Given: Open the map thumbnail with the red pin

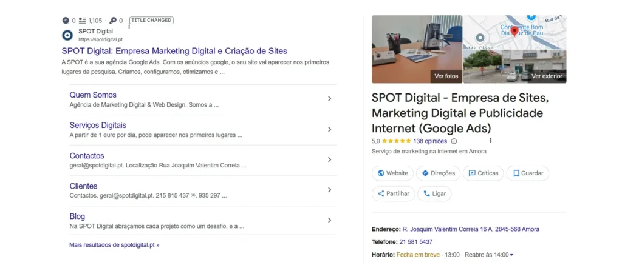Looking at the screenshot, I should coord(515,32).
